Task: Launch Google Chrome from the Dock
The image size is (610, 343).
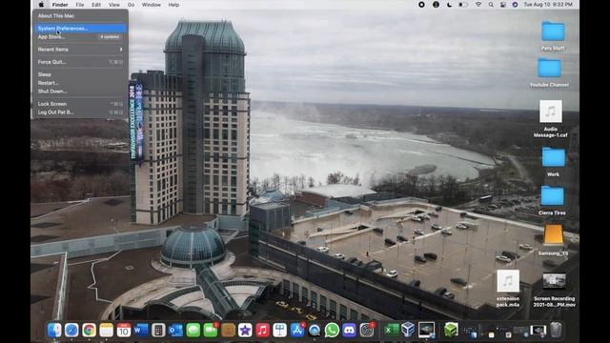Action: tap(89, 331)
